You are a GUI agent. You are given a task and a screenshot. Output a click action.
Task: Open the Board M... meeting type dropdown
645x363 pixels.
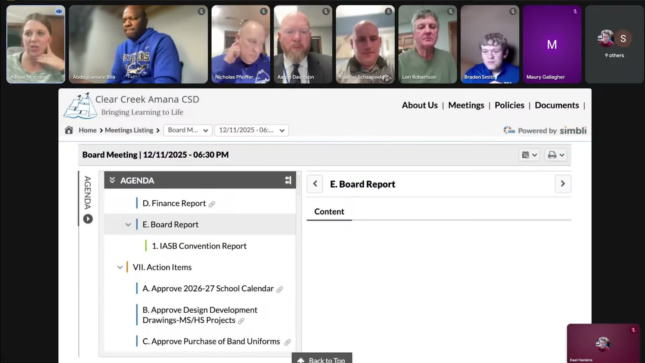tap(187, 130)
